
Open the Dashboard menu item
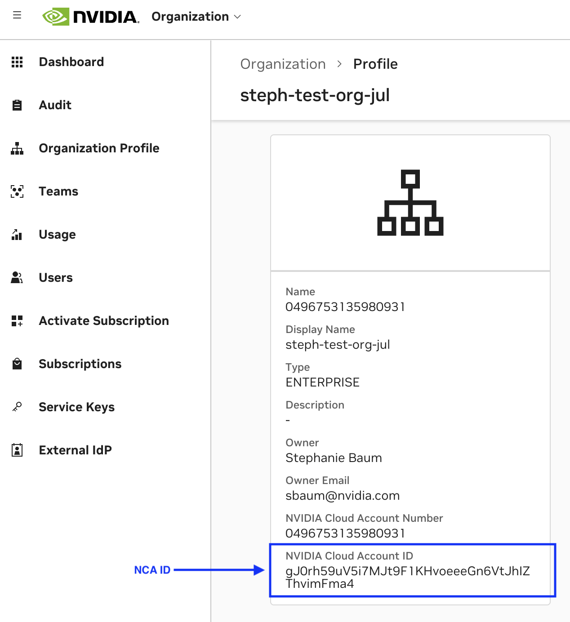point(71,62)
